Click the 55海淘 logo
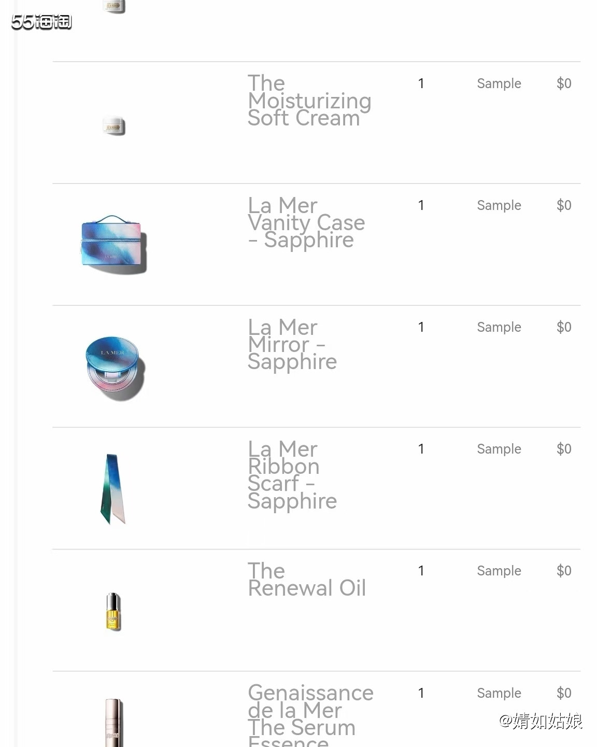 coord(41,22)
